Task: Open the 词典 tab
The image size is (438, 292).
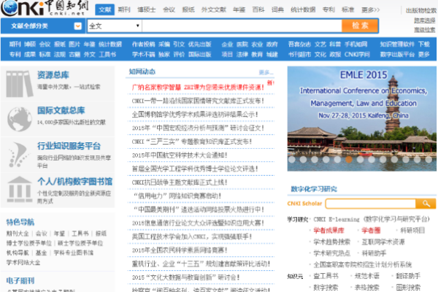Action: tap(277, 9)
